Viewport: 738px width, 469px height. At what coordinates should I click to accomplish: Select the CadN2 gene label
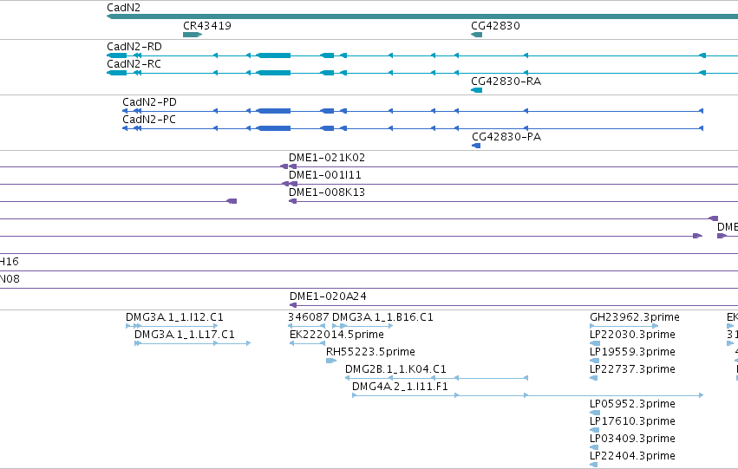[123, 8]
